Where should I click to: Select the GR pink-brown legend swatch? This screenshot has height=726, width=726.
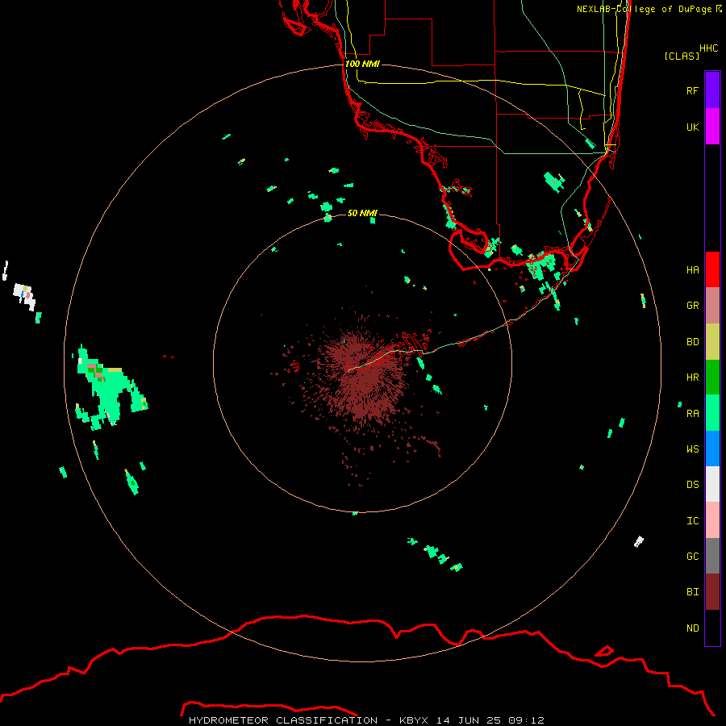(712, 306)
